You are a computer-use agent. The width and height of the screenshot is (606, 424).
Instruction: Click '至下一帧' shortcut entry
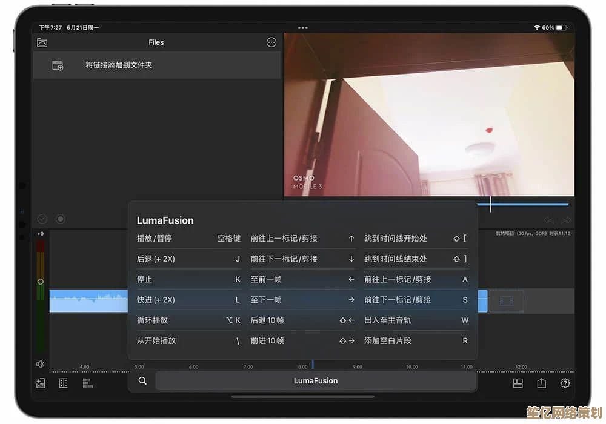[302, 300]
